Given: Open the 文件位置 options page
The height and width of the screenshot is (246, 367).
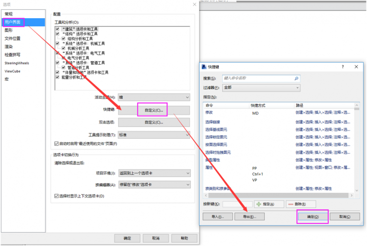Looking at the screenshot, I should click(x=12, y=38).
